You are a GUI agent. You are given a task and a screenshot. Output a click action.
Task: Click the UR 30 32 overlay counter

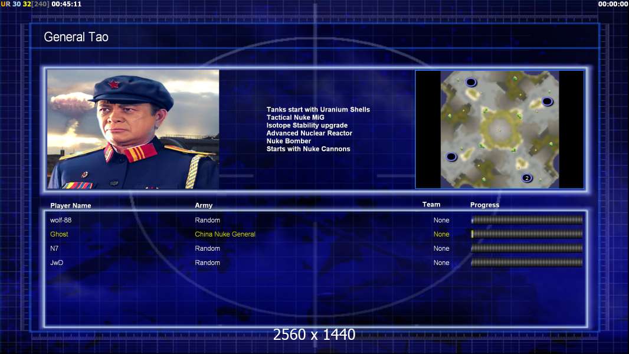16,4
